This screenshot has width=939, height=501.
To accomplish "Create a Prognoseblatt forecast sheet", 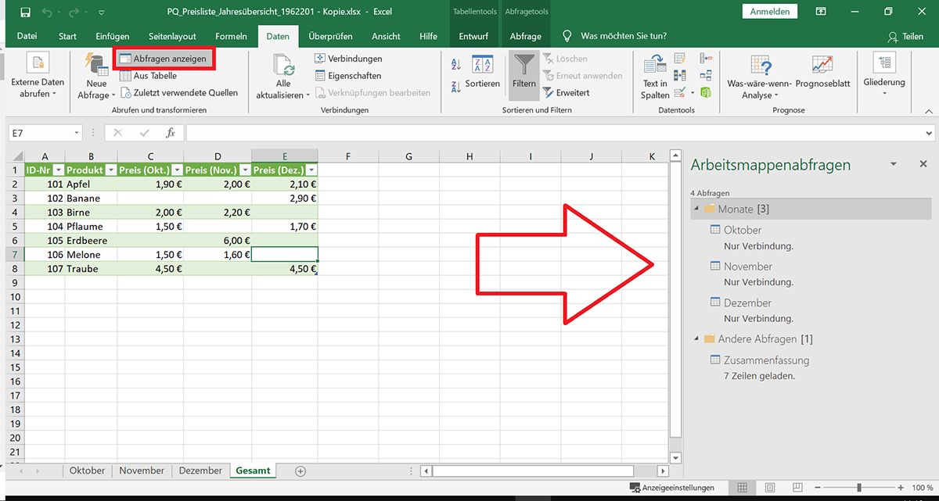I will tap(822, 73).
